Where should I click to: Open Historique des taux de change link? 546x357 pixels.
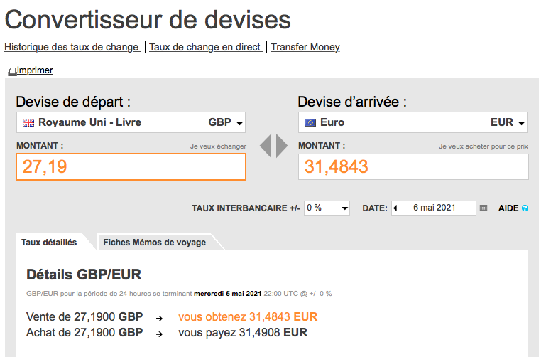[72, 47]
